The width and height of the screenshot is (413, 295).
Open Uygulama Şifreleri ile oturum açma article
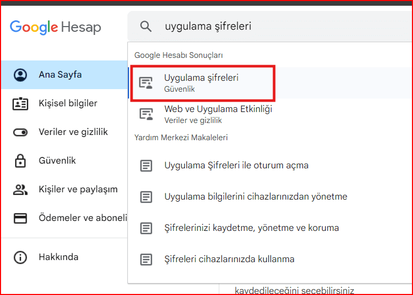(x=236, y=166)
